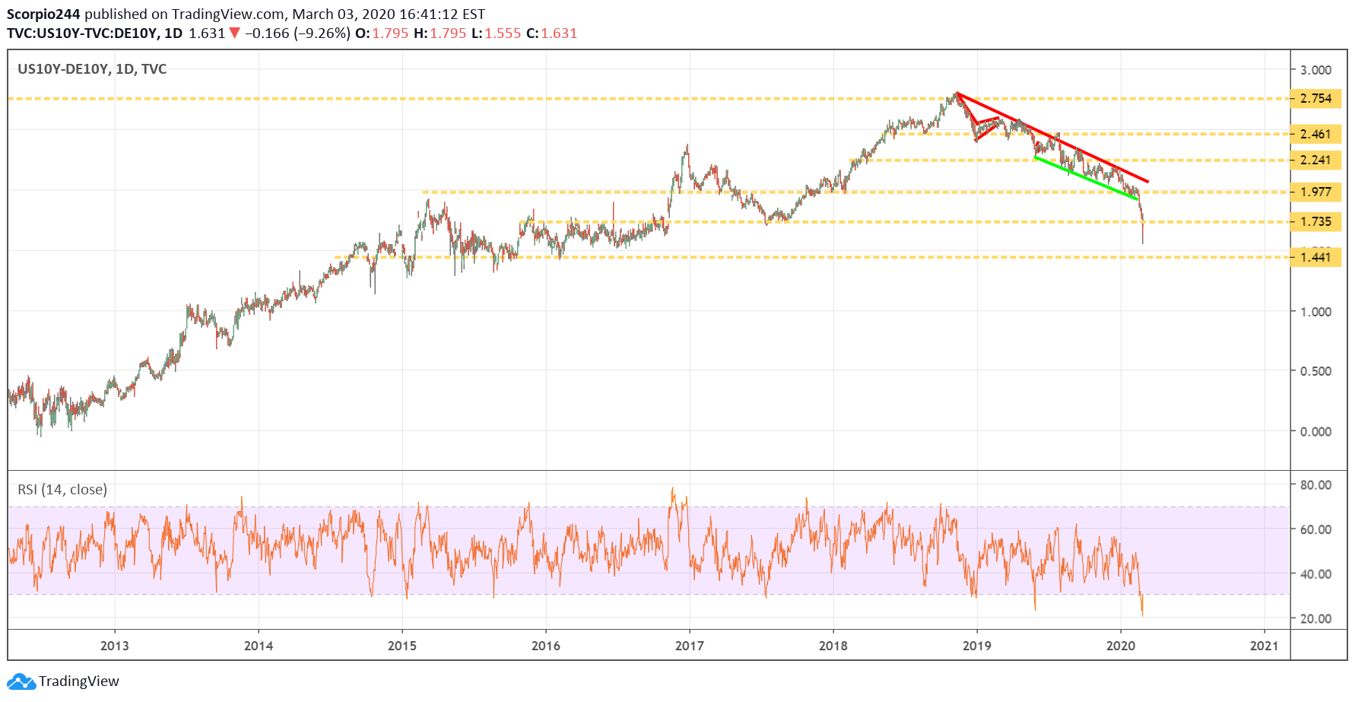This screenshot has width=1355, height=702.
Task: Click the 2017 year label on time axis
Action: pos(690,646)
